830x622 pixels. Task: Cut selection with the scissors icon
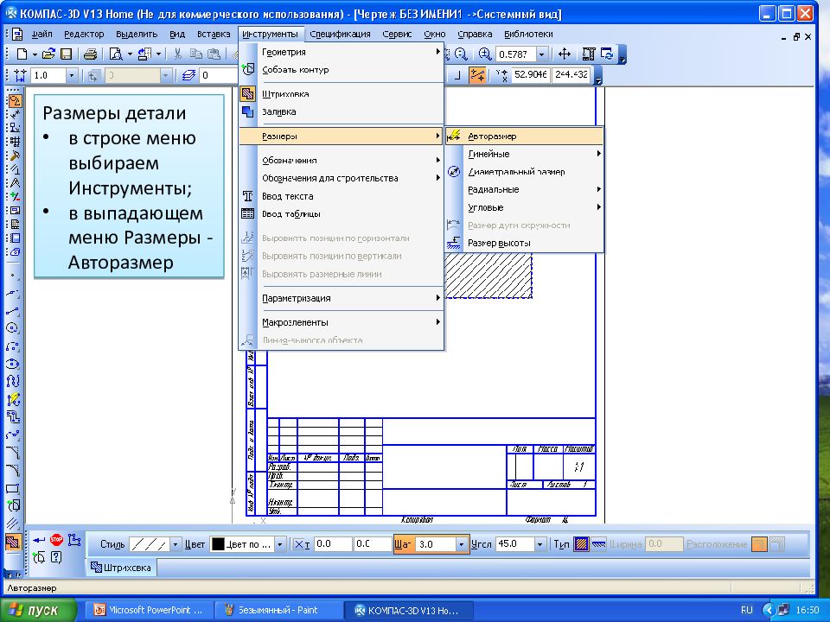(x=178, y=54)
